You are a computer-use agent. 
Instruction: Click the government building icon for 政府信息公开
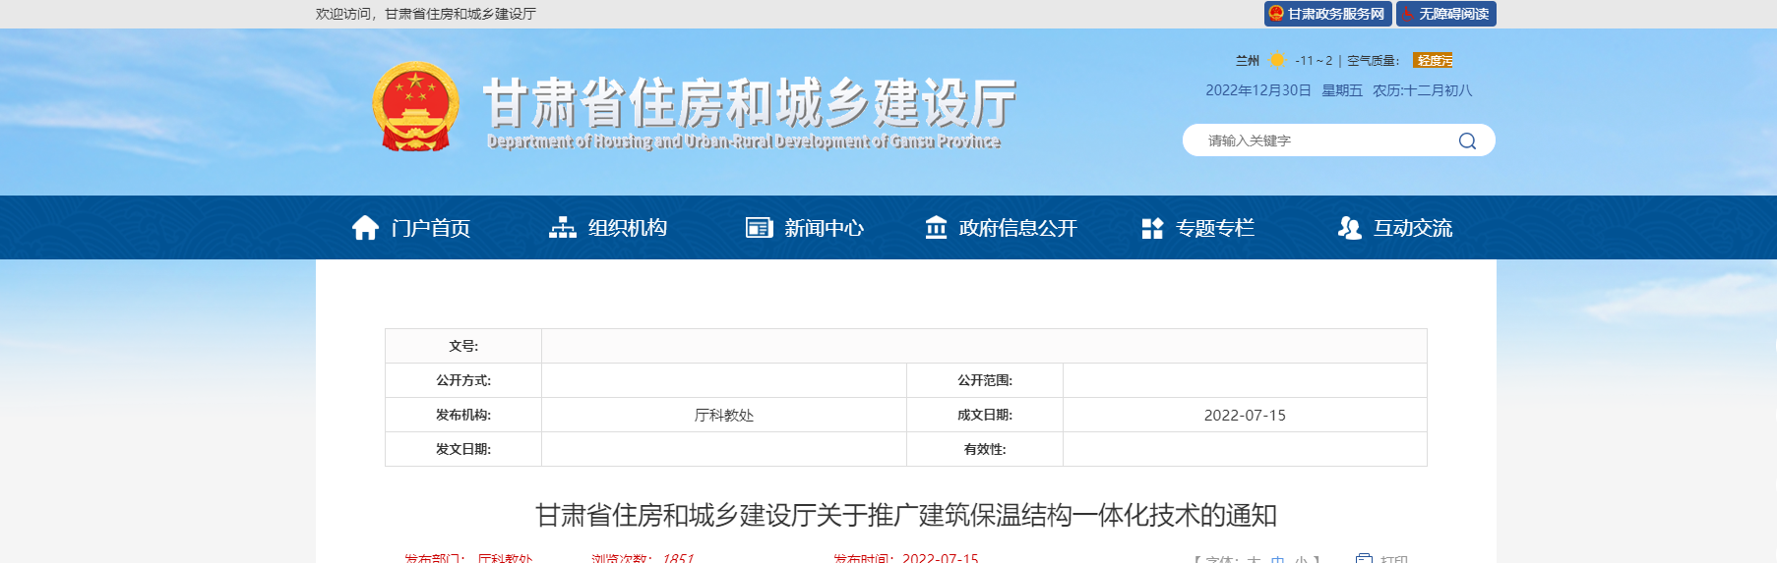[936, 228]
